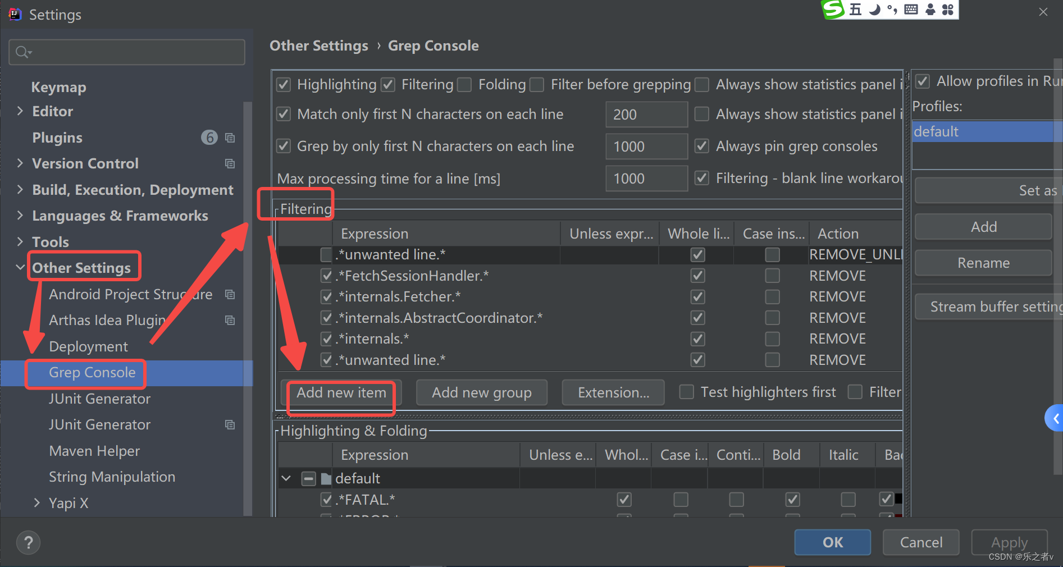The image size is (1063, 567).
Task: Click the search magnifier icon in settings
Action: tap(23, 52)
